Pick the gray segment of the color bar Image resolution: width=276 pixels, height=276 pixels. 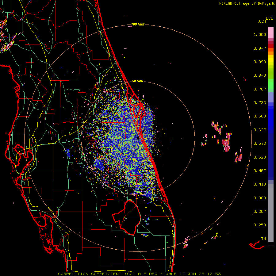coord(271,213)
